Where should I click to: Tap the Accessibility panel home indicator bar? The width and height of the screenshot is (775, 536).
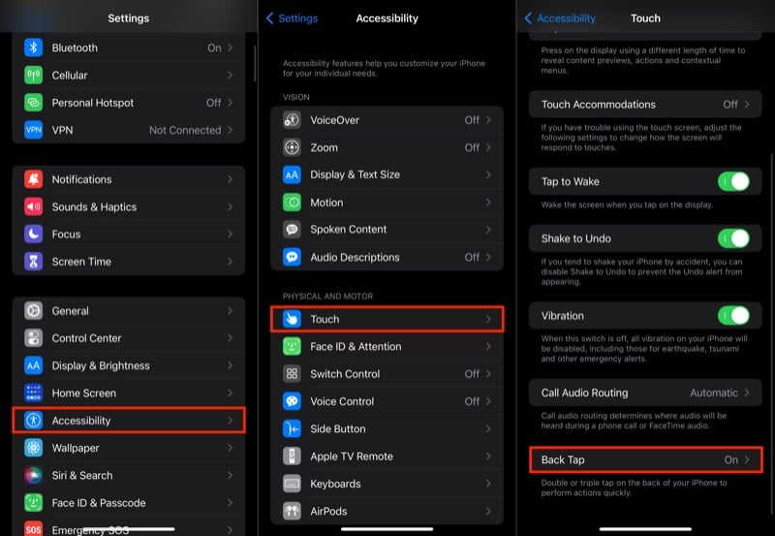click(387, 529)
